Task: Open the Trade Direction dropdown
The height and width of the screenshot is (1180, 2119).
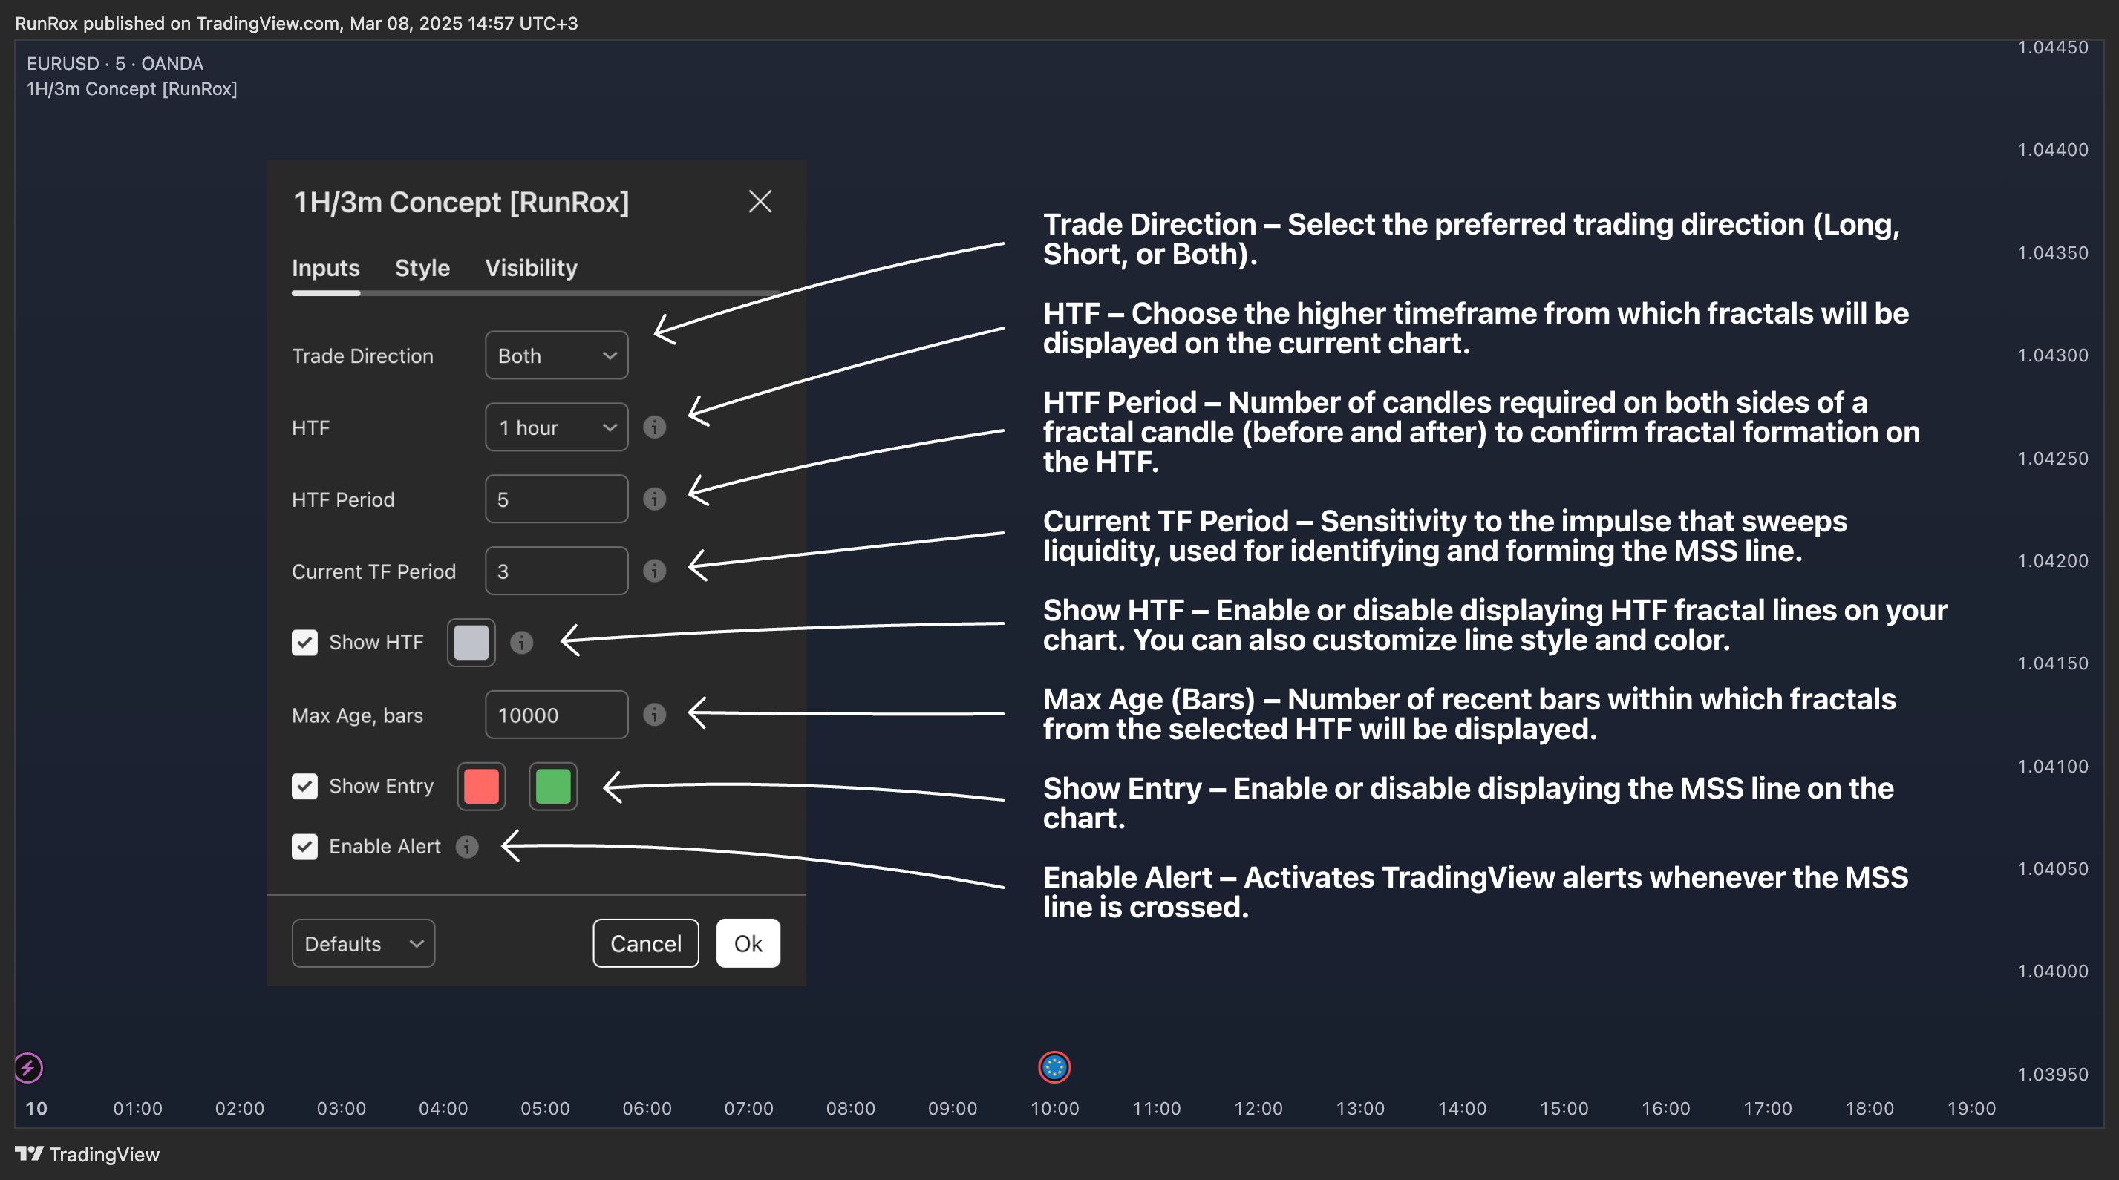Action: click(x=556, y=355)
